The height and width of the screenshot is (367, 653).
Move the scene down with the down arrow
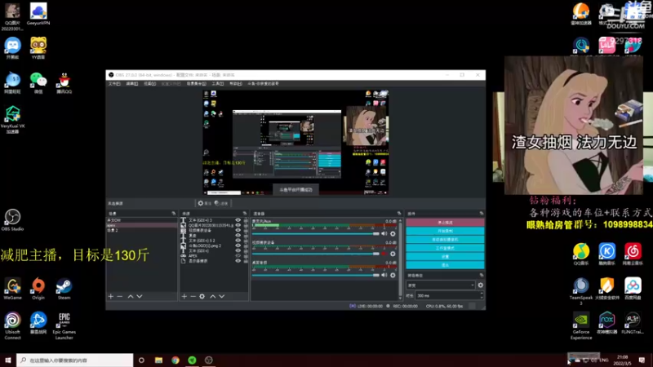(140, 296)
